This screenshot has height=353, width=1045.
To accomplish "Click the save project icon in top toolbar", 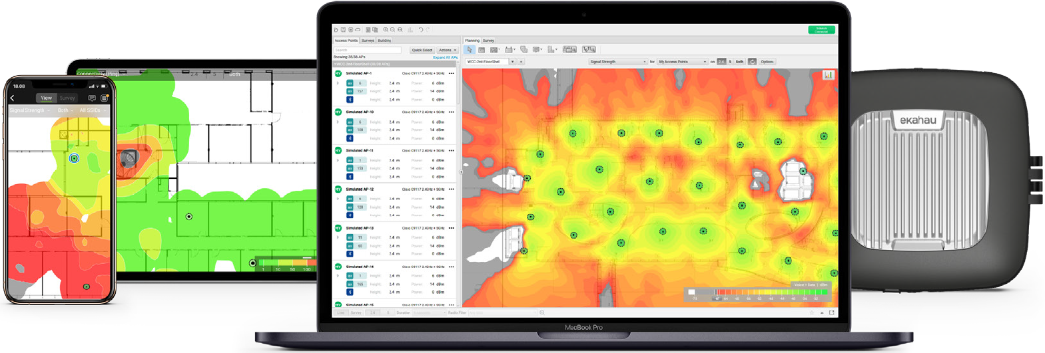I will (343, 30).
